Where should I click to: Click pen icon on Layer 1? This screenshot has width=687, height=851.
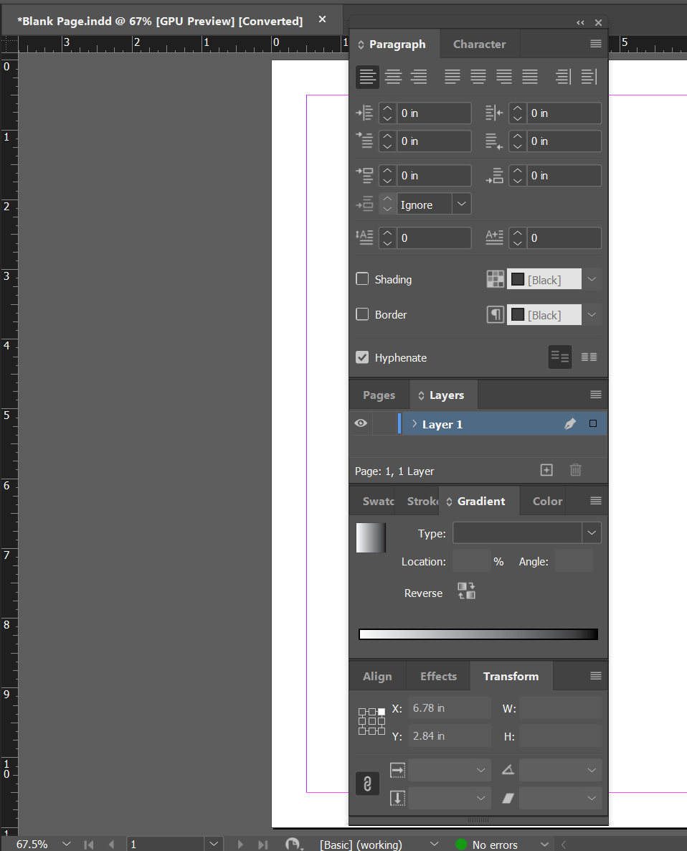[570, 424]
